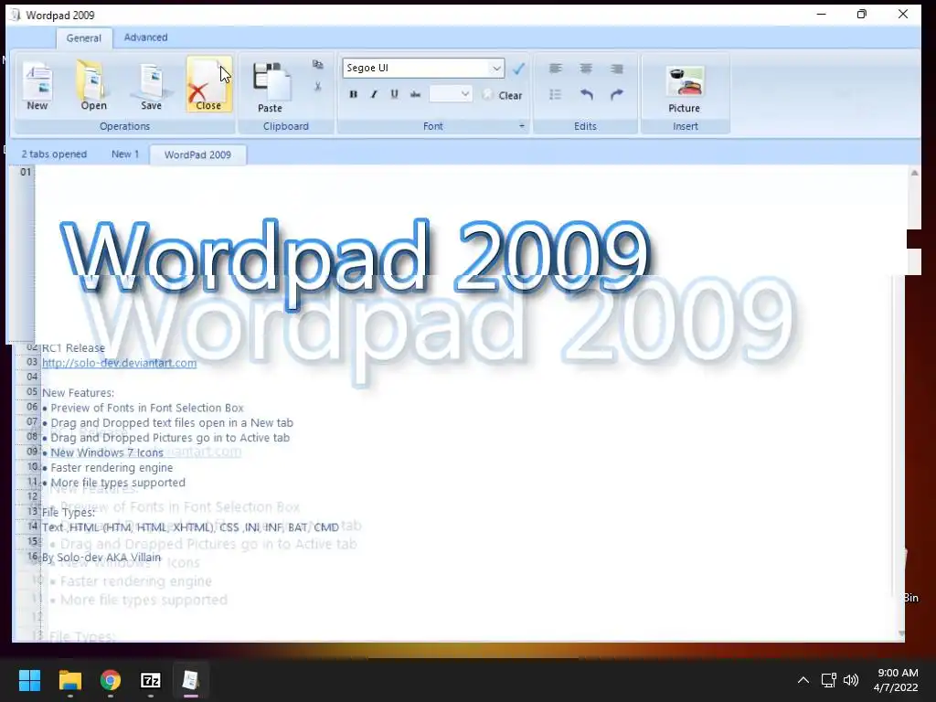The height and width of the screenshot is (702, 936).
Task: Toggle strikethrough formatting
Action: (415, 94)
